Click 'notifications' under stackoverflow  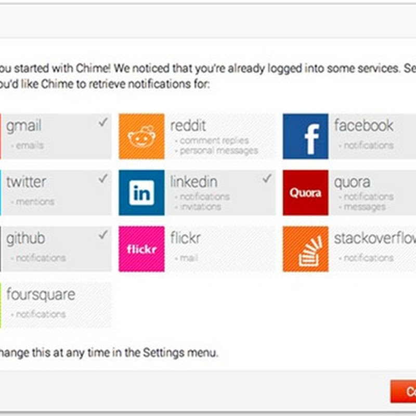(x=369, y=258)
